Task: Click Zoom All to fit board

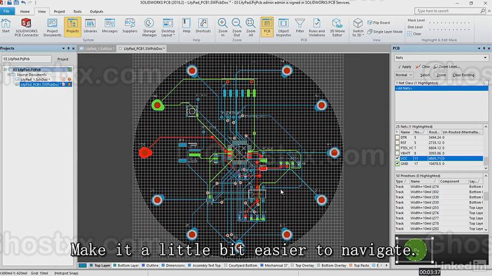Action: [250, 27]
